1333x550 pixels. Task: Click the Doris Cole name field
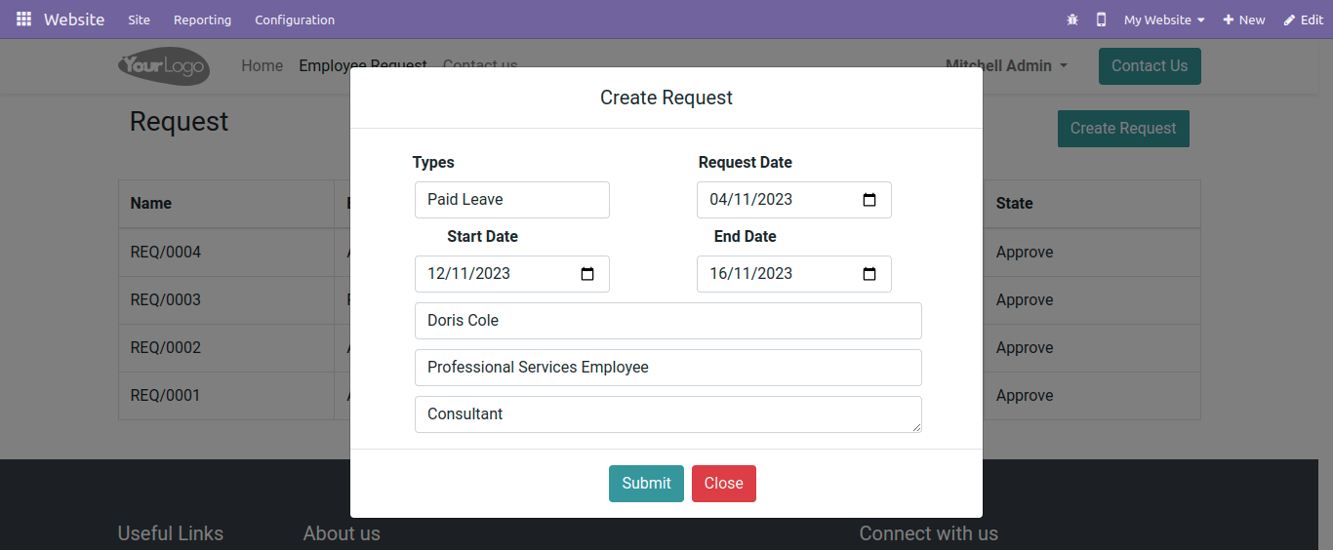[x=668, y=321]
